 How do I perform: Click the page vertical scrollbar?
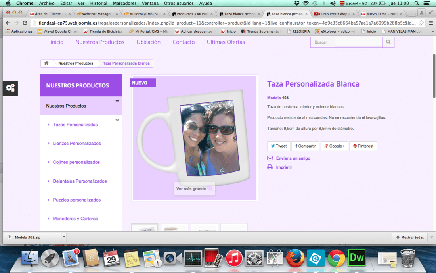coord(434,76)
